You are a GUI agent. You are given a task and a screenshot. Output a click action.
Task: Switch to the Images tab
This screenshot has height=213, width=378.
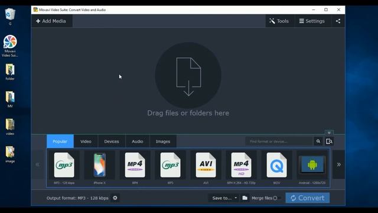tap(163, 141)
